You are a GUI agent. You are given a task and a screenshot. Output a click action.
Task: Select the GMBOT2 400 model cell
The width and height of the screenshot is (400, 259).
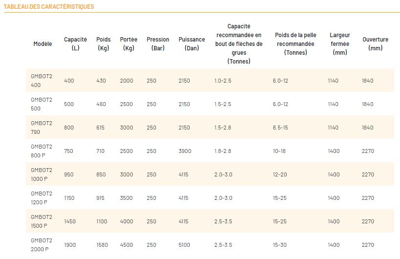click(41, 81)
